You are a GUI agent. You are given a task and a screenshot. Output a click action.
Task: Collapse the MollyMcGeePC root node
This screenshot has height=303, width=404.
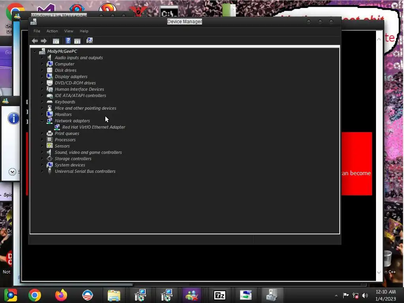35,52
